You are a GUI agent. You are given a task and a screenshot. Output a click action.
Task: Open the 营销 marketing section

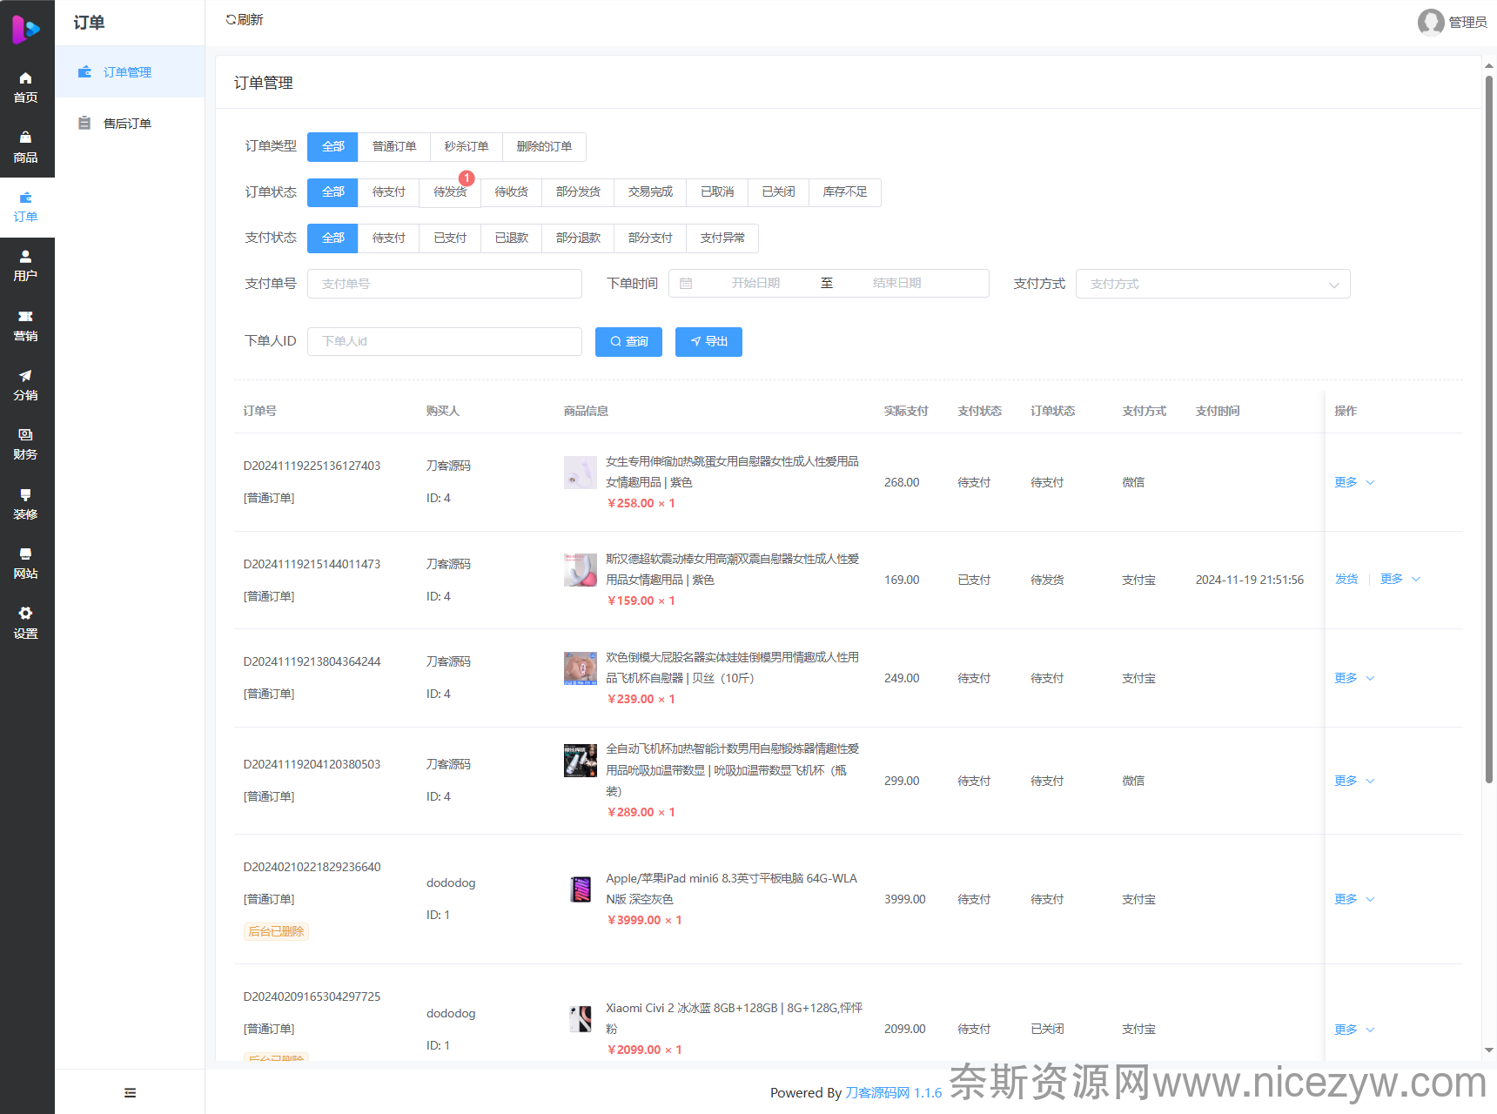coord(26,325)
